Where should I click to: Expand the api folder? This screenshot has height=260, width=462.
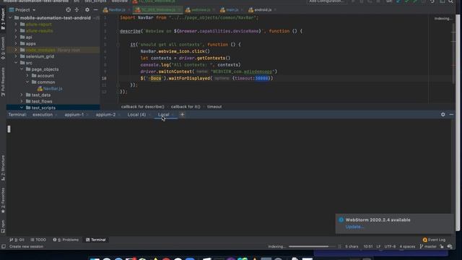pyautogui.click(x=16, y=37)
